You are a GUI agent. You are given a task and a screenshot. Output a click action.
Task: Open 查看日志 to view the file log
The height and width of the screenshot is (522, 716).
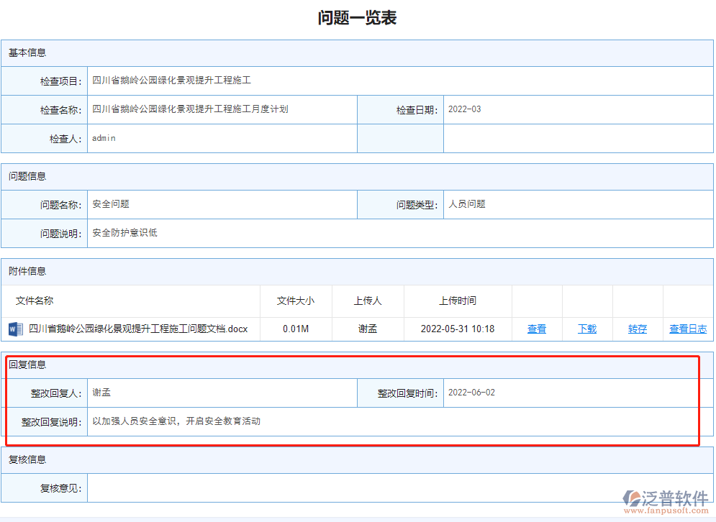[x=688, y=329]
